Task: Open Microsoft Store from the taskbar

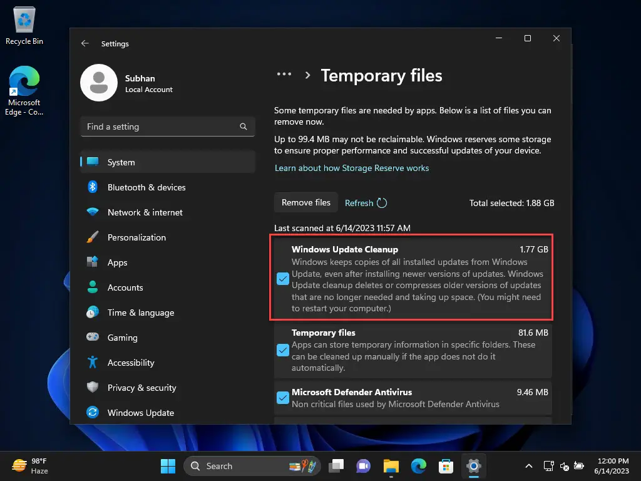Action: coord(446,466)
